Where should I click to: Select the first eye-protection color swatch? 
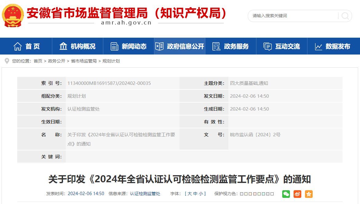click(x=242, y=194)
